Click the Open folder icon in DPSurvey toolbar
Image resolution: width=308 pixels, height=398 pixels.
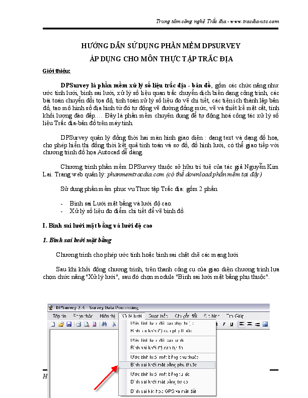click(61, 324)
